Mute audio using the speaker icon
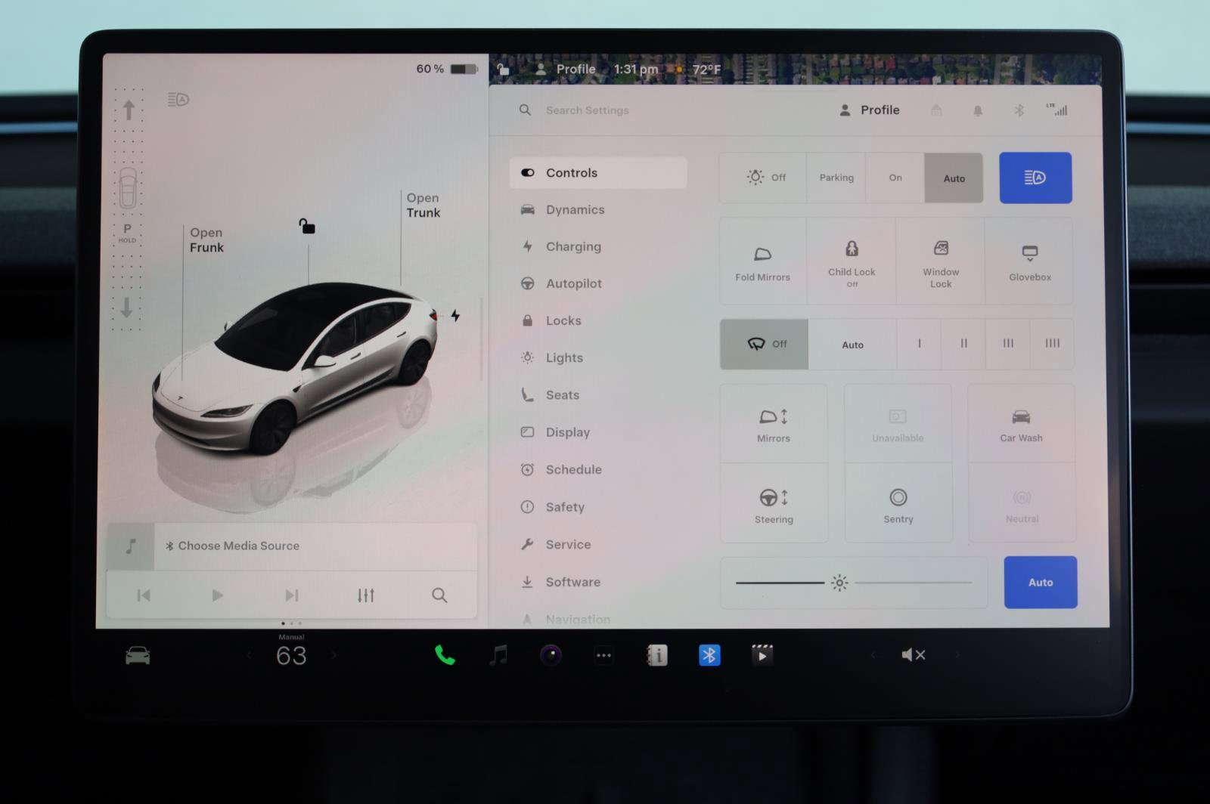Viewport: 1210px width, 804px height. point(913,655)
